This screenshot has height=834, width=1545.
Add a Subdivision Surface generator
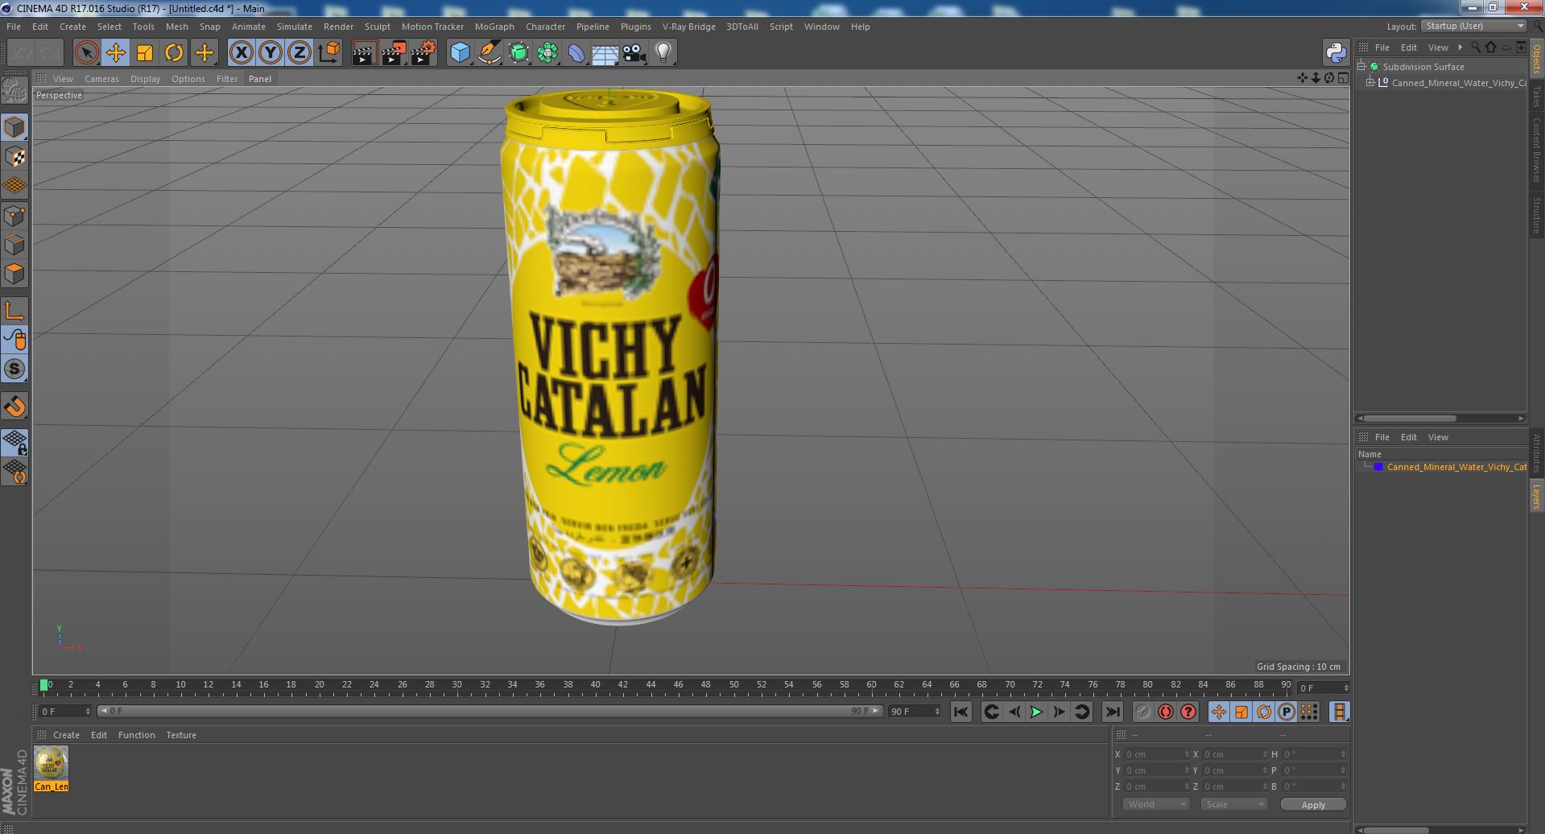[518, 53]
